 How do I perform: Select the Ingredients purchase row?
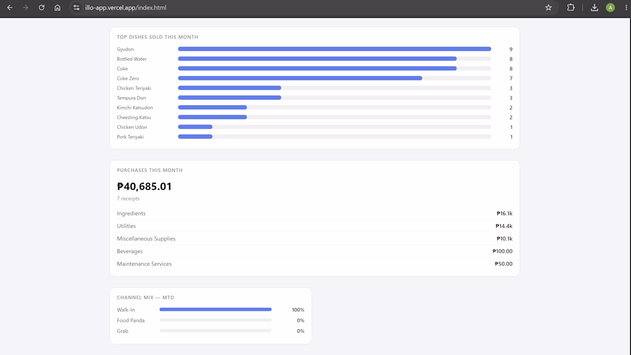tap(315, 214)
